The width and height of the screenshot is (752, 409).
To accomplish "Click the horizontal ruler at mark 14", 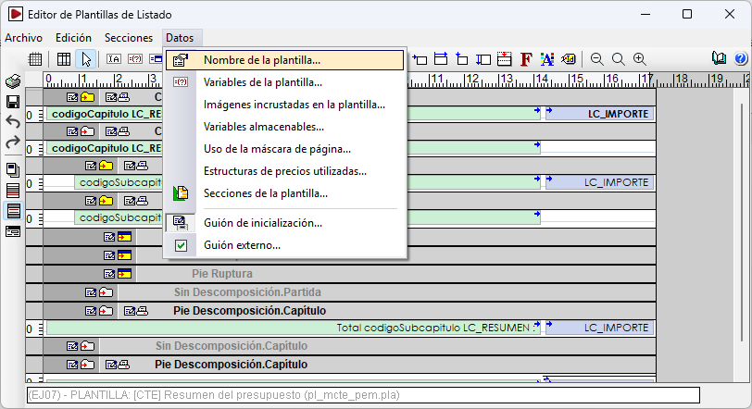I will [542, 80].
